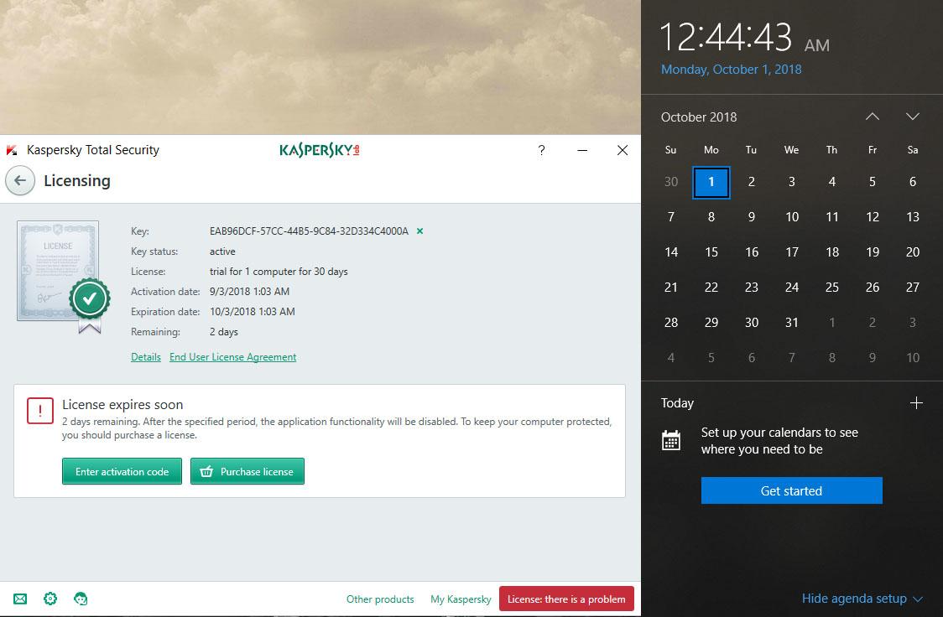The image size is (943, 617).
Task: Click 'trial for 1 computer for 30 days'
Action: tap(279, 272)
